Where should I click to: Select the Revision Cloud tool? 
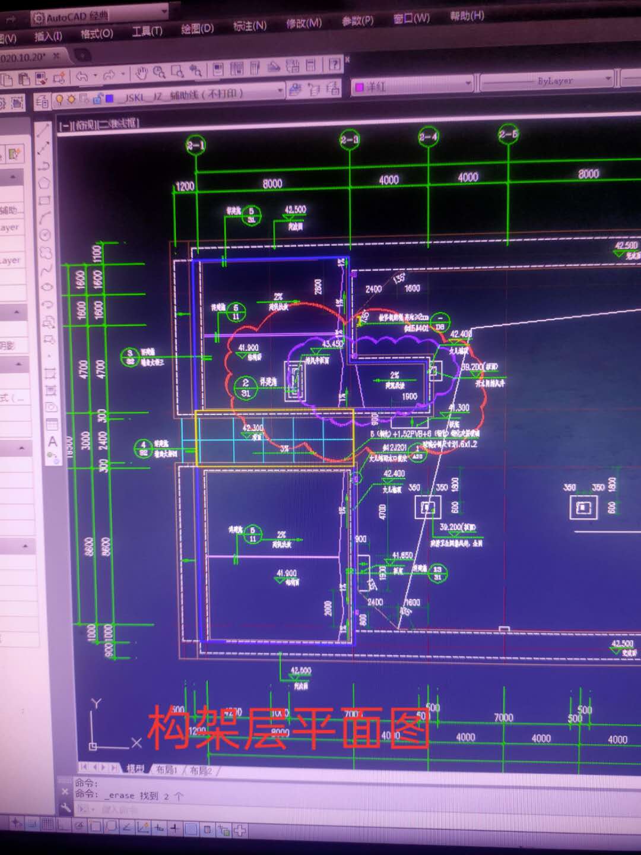click(46, 252)
